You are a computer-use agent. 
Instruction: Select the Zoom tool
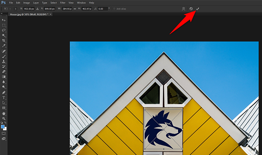point(4,118)
